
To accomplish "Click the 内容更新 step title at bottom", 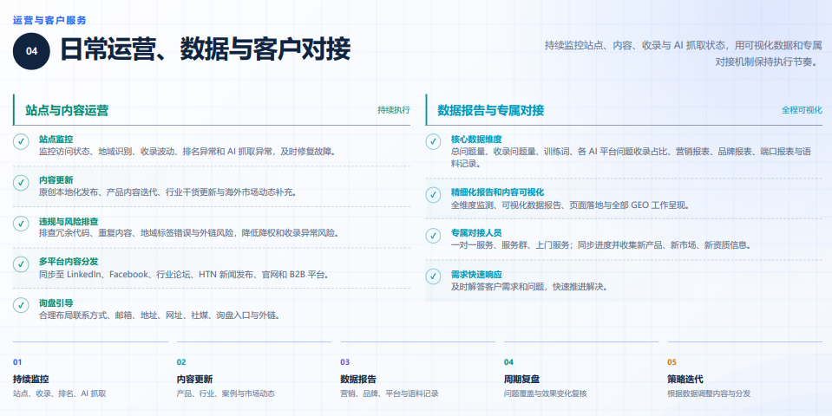I will (194, 380).
